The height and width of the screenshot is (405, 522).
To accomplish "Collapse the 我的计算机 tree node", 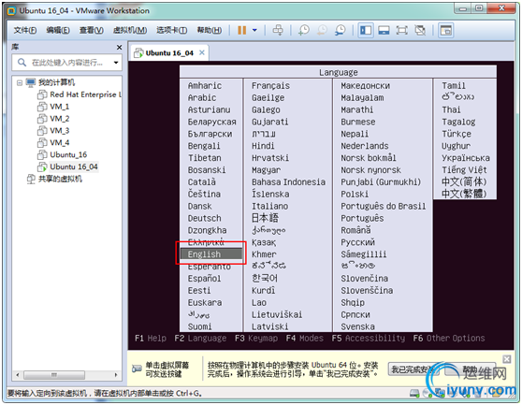I will 20,82.
